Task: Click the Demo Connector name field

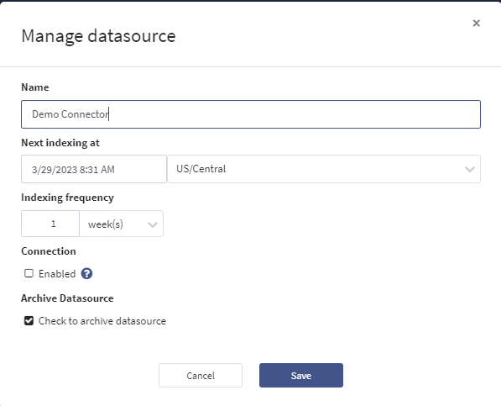Action: [251, 114]
